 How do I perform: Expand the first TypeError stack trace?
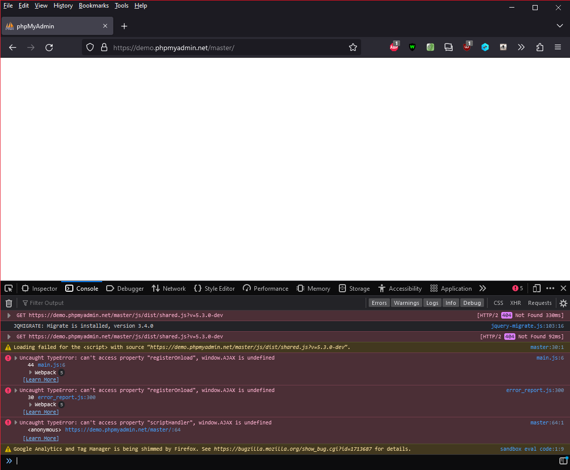click(x=15, y=358)
